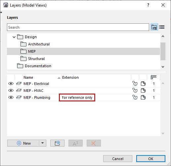Click wireframe icon for MEP - HVAC layer
This screenshot has width=171, height=166.
19,91
